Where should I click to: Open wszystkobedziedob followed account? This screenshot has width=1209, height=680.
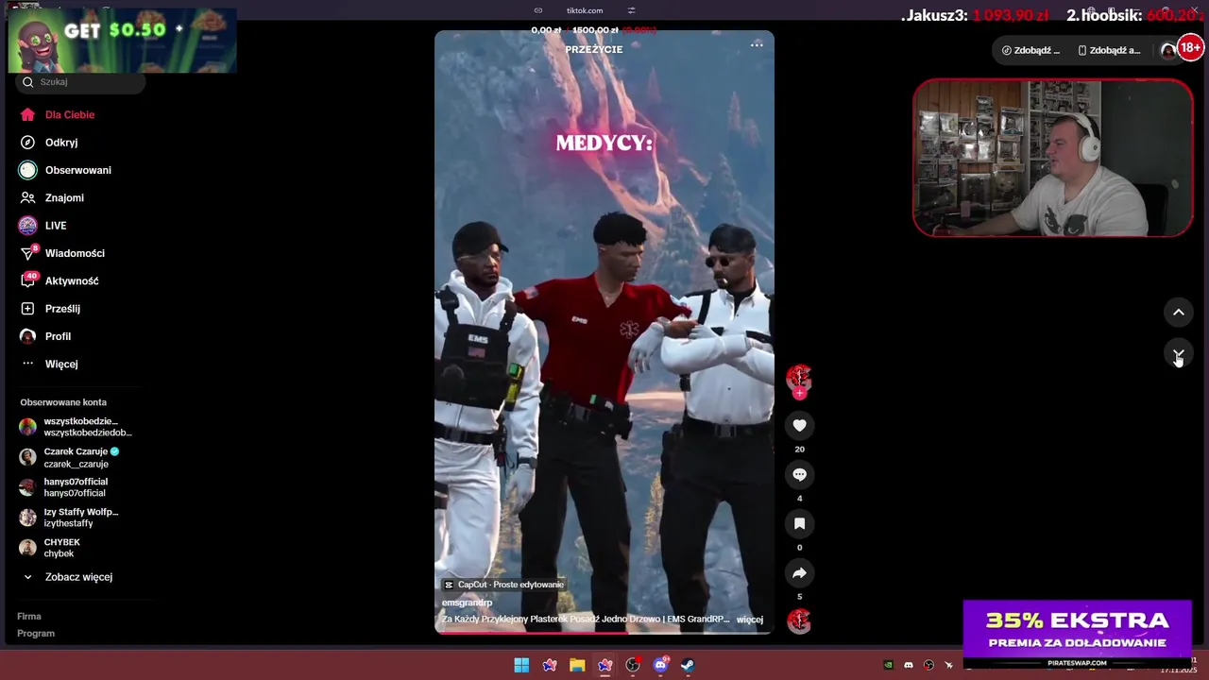click(77, 427)
